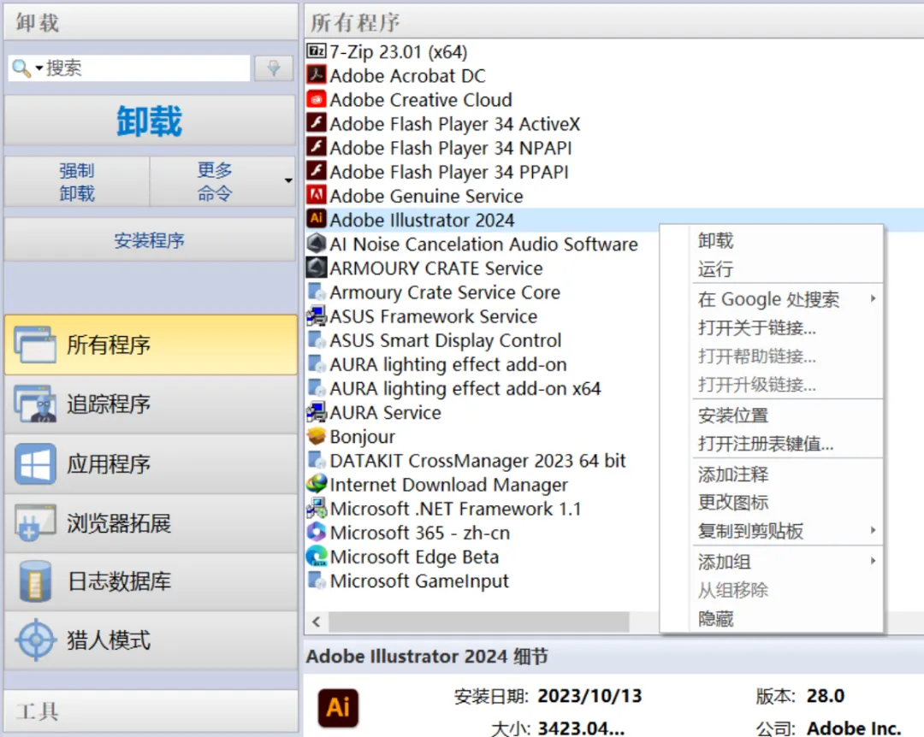Open the 工具 section header
Image resolution: width=924 pixels, height=737 pixels.
tap(151, 711)
